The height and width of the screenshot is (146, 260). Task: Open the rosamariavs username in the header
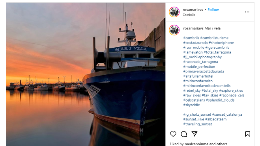193,10
